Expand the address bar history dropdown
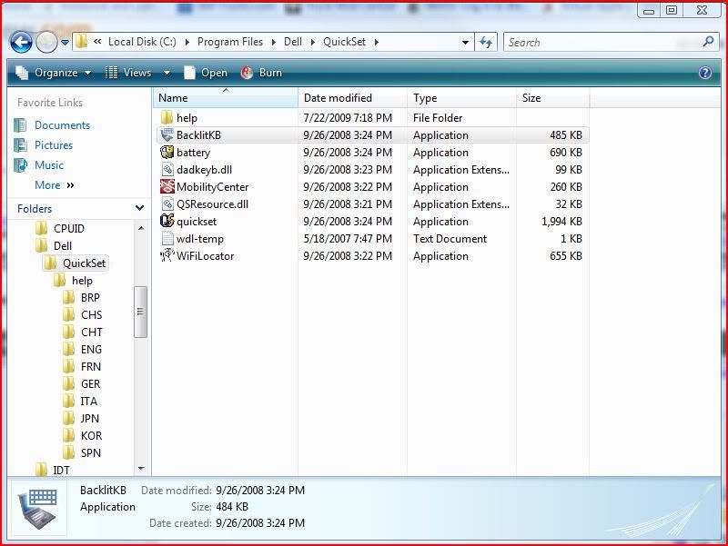This screenshot has height=546, width=728. coord(465,42)
